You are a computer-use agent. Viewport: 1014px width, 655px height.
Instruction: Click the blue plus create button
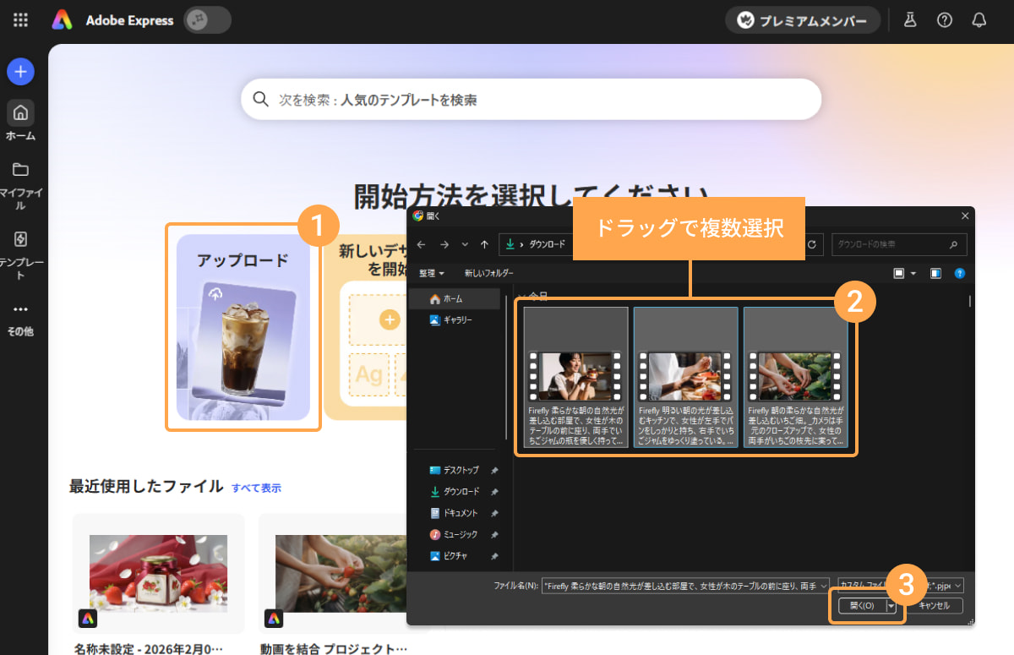(20, 72)
